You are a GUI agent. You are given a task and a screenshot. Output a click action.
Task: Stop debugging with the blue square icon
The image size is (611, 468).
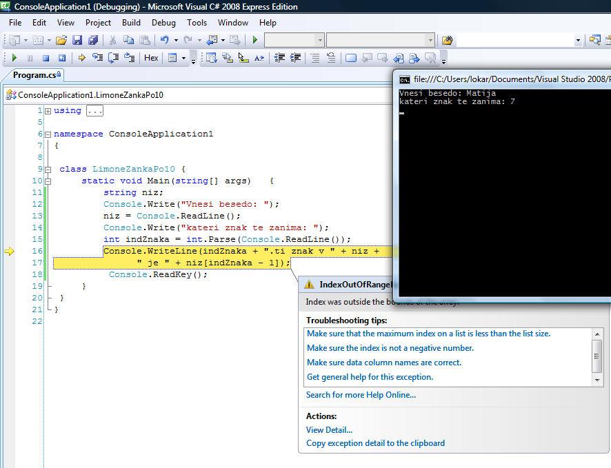pyautogui.click(x=46, y=58)
